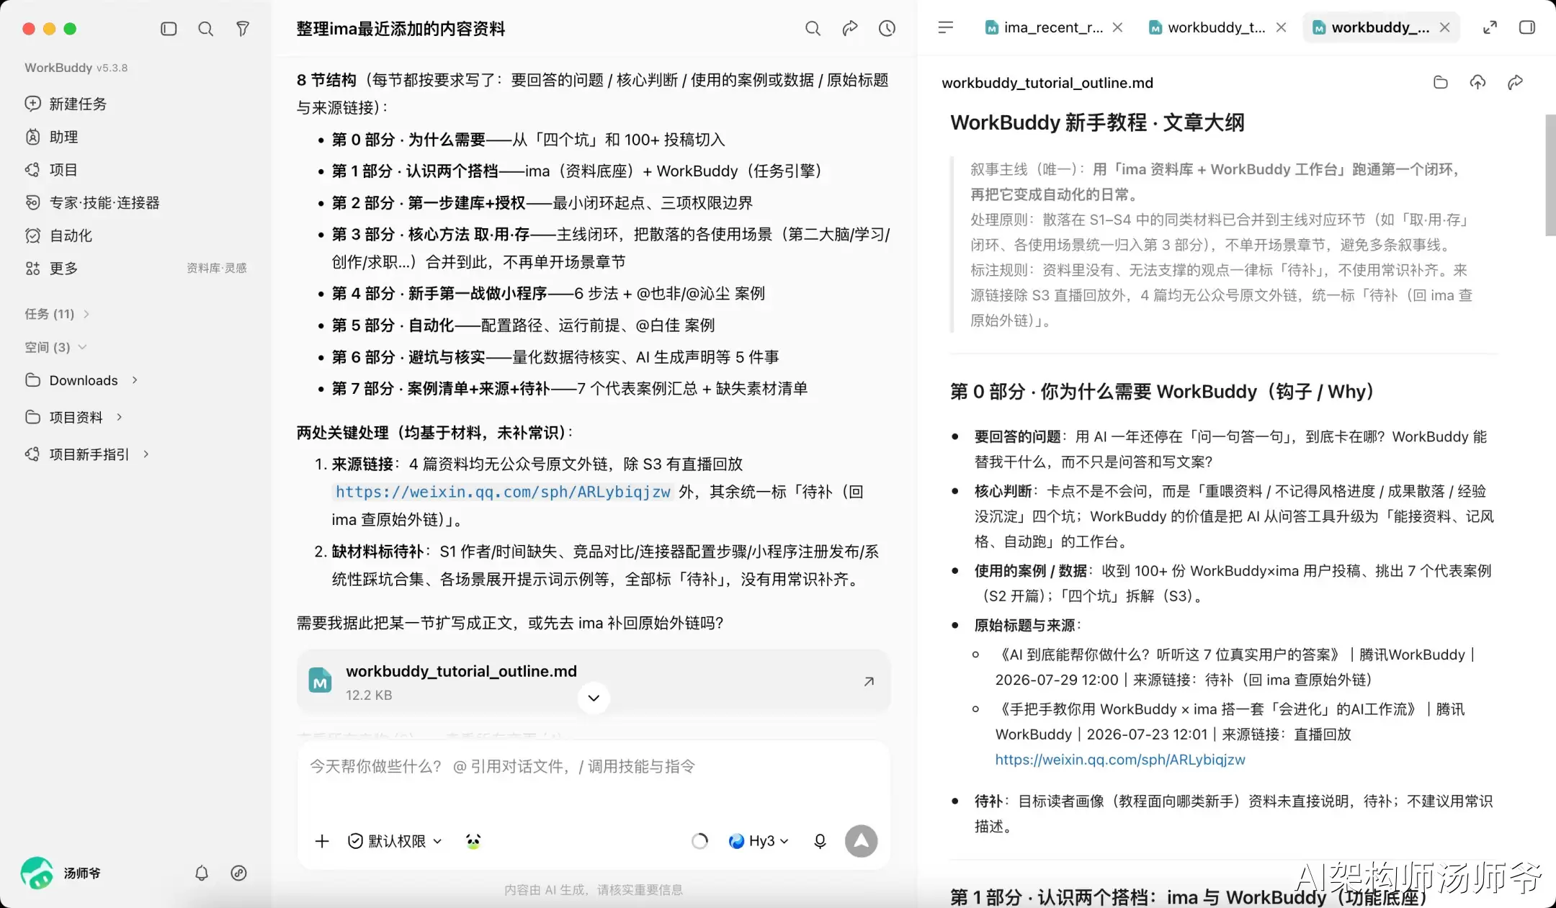Open search in the sidebar header

(206, 29)
